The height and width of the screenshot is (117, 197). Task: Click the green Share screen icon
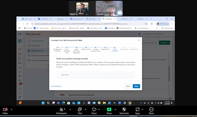109,109
